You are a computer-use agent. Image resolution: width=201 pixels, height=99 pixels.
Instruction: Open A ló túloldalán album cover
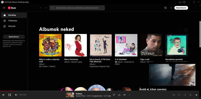click(x=126, y=45)
